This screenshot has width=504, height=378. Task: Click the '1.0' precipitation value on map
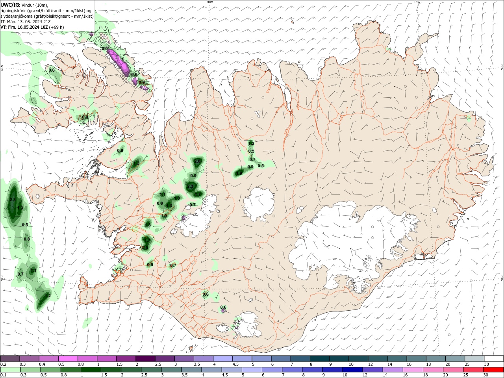tap(164, 216)
